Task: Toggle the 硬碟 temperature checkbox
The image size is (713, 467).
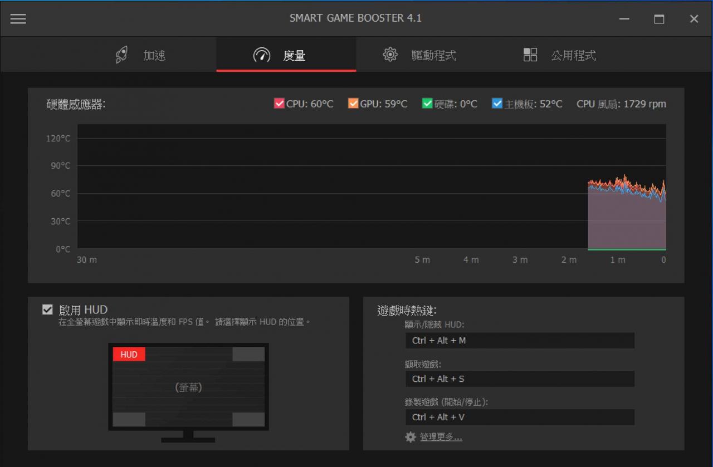Action: pyautogui.click(x=427, y=104)
